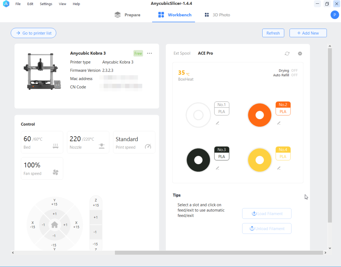The height and width of the screenshot is (267, 341).
Task: Move X axis -1
Action: pyautogui.click(x=43, y=225)
